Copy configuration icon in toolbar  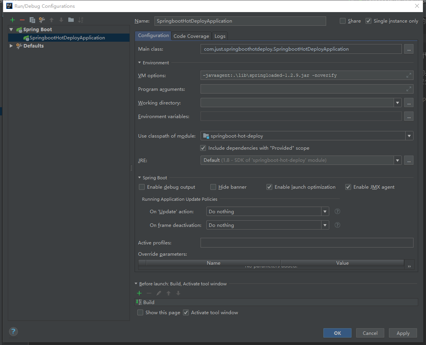tap(32, 20)
